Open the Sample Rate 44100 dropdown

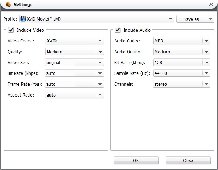pos(182,73)
